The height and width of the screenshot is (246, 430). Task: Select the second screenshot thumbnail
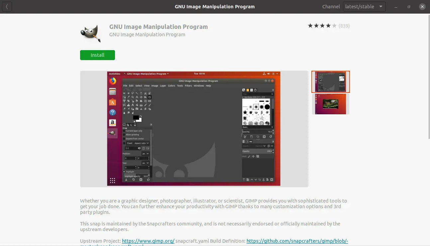click(331, 104)
